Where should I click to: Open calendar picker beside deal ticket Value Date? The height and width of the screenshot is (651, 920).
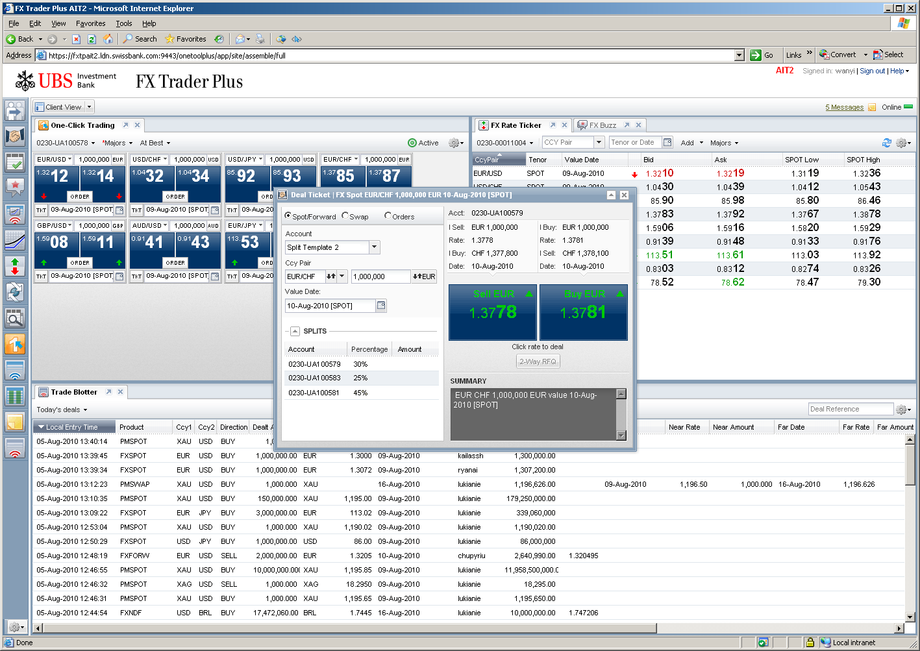[x=381, y=306]
